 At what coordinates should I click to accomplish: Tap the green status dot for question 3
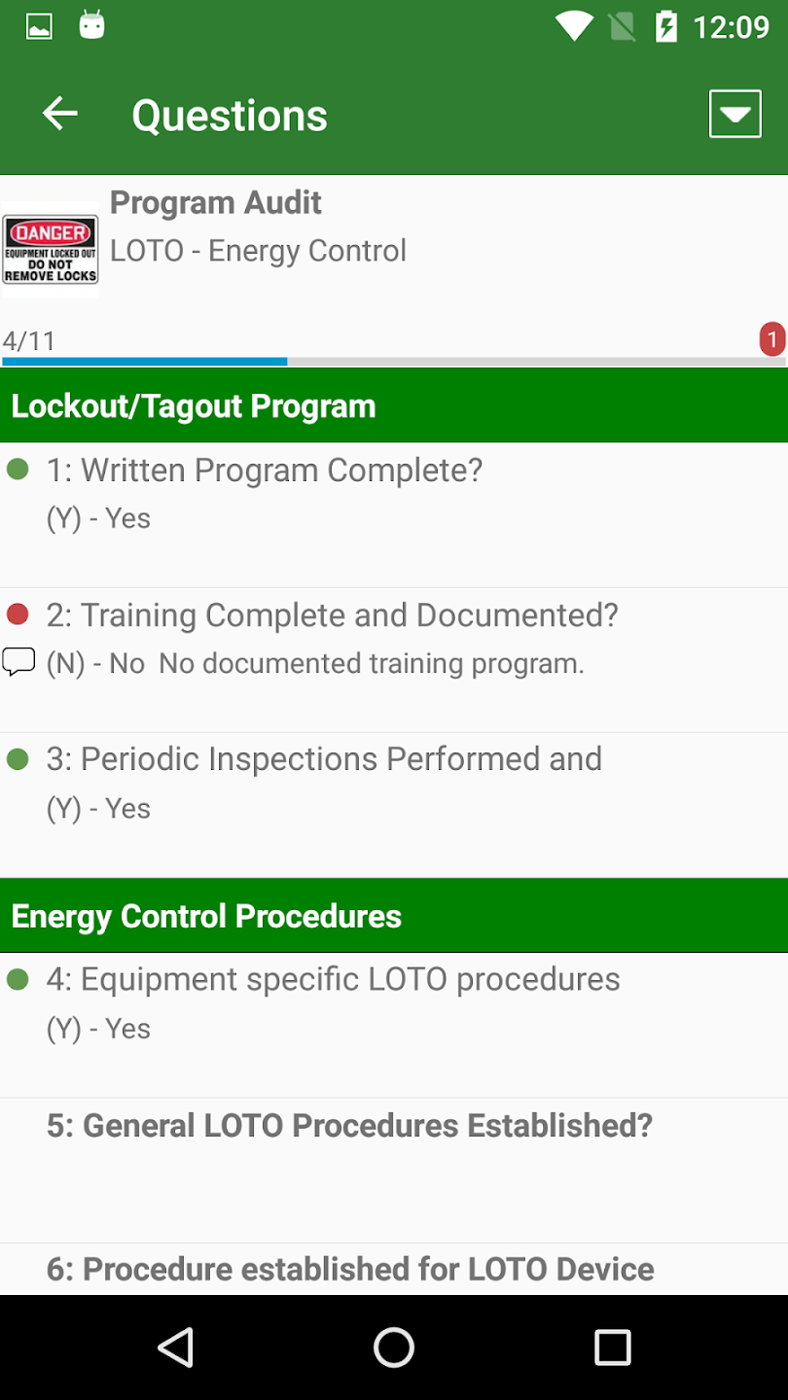(x=18, y=759)
